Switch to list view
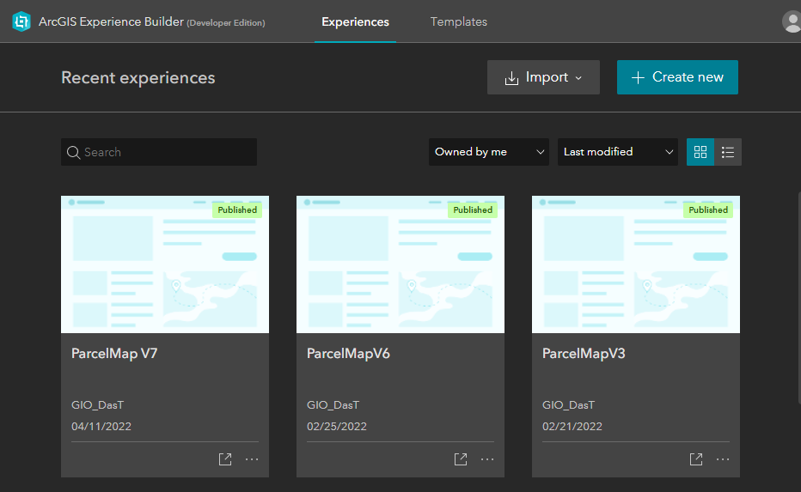 click(x=728, y=152)
